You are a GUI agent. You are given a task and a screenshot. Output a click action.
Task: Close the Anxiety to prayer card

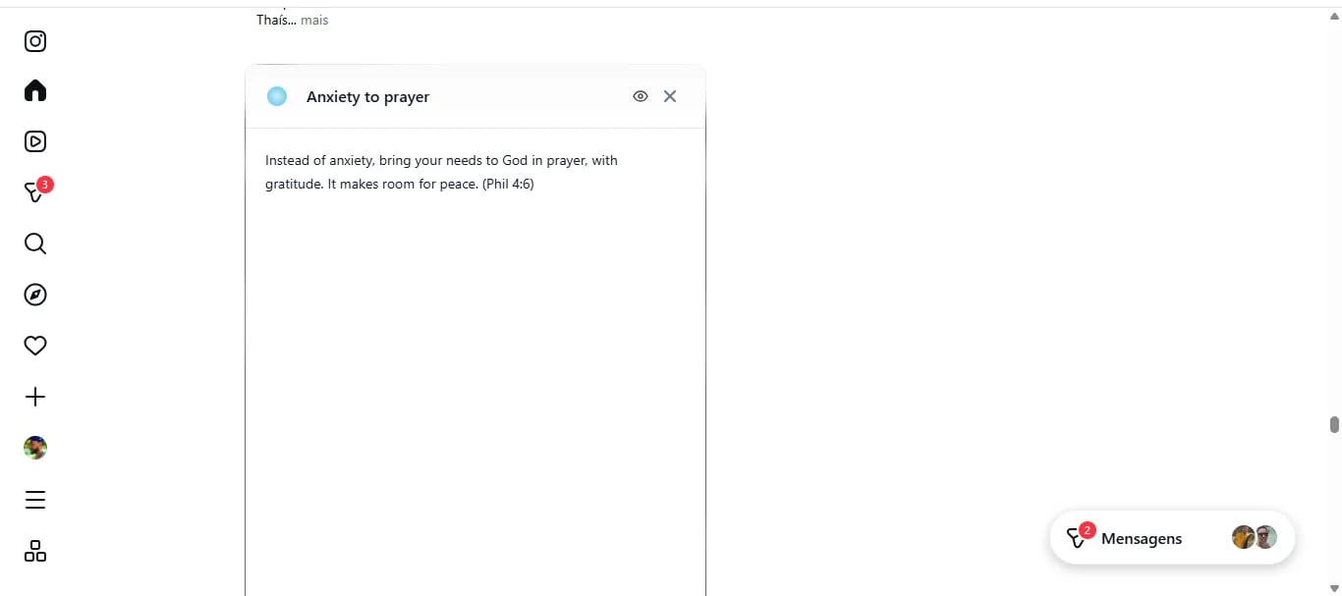[x=670, y=96]
